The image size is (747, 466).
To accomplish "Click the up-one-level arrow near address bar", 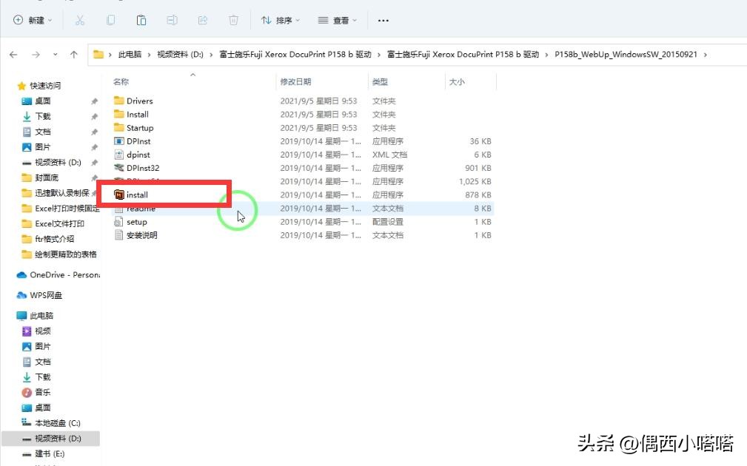I will coord(72,53).
